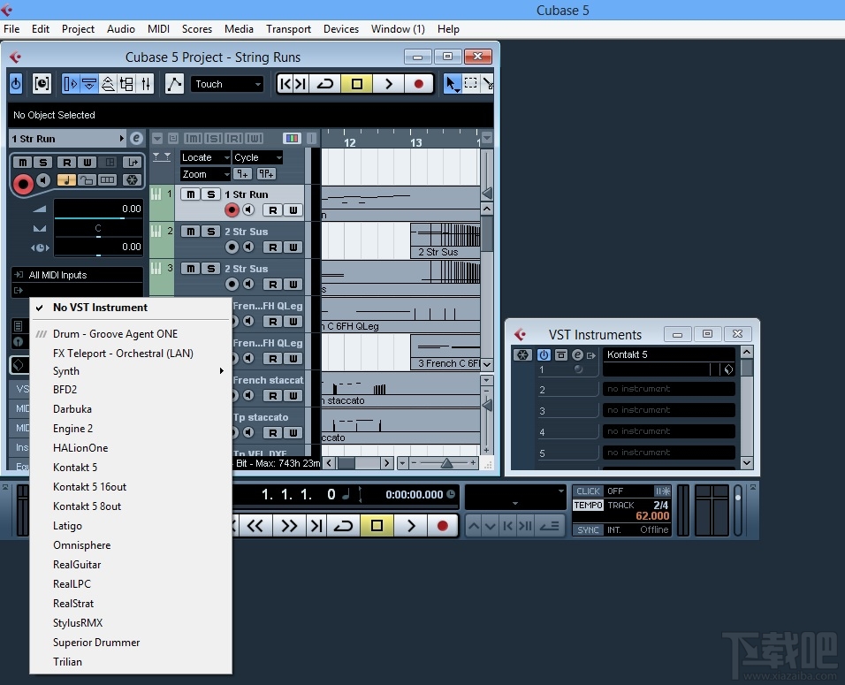The height and width of the screenshot is (685, 845).
Task: Start playback in project toolbar
Action: tap(388, 84)
